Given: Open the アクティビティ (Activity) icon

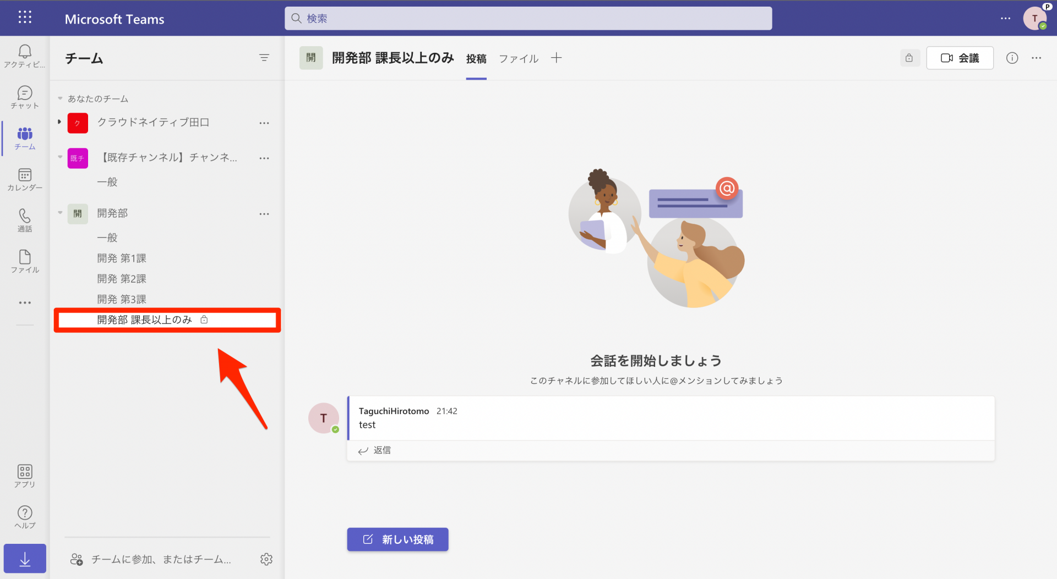Looking at the screenshot, I should pyautogui.click(x=24, y=55).
